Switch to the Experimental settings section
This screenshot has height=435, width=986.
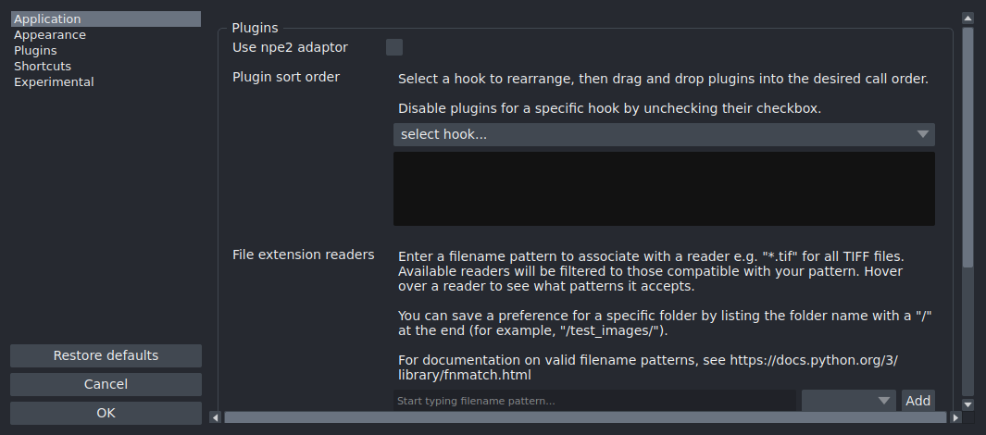tap(54, 81)
